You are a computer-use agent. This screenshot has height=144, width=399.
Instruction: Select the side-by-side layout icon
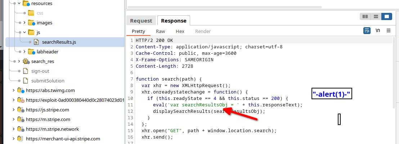point(365,16)
